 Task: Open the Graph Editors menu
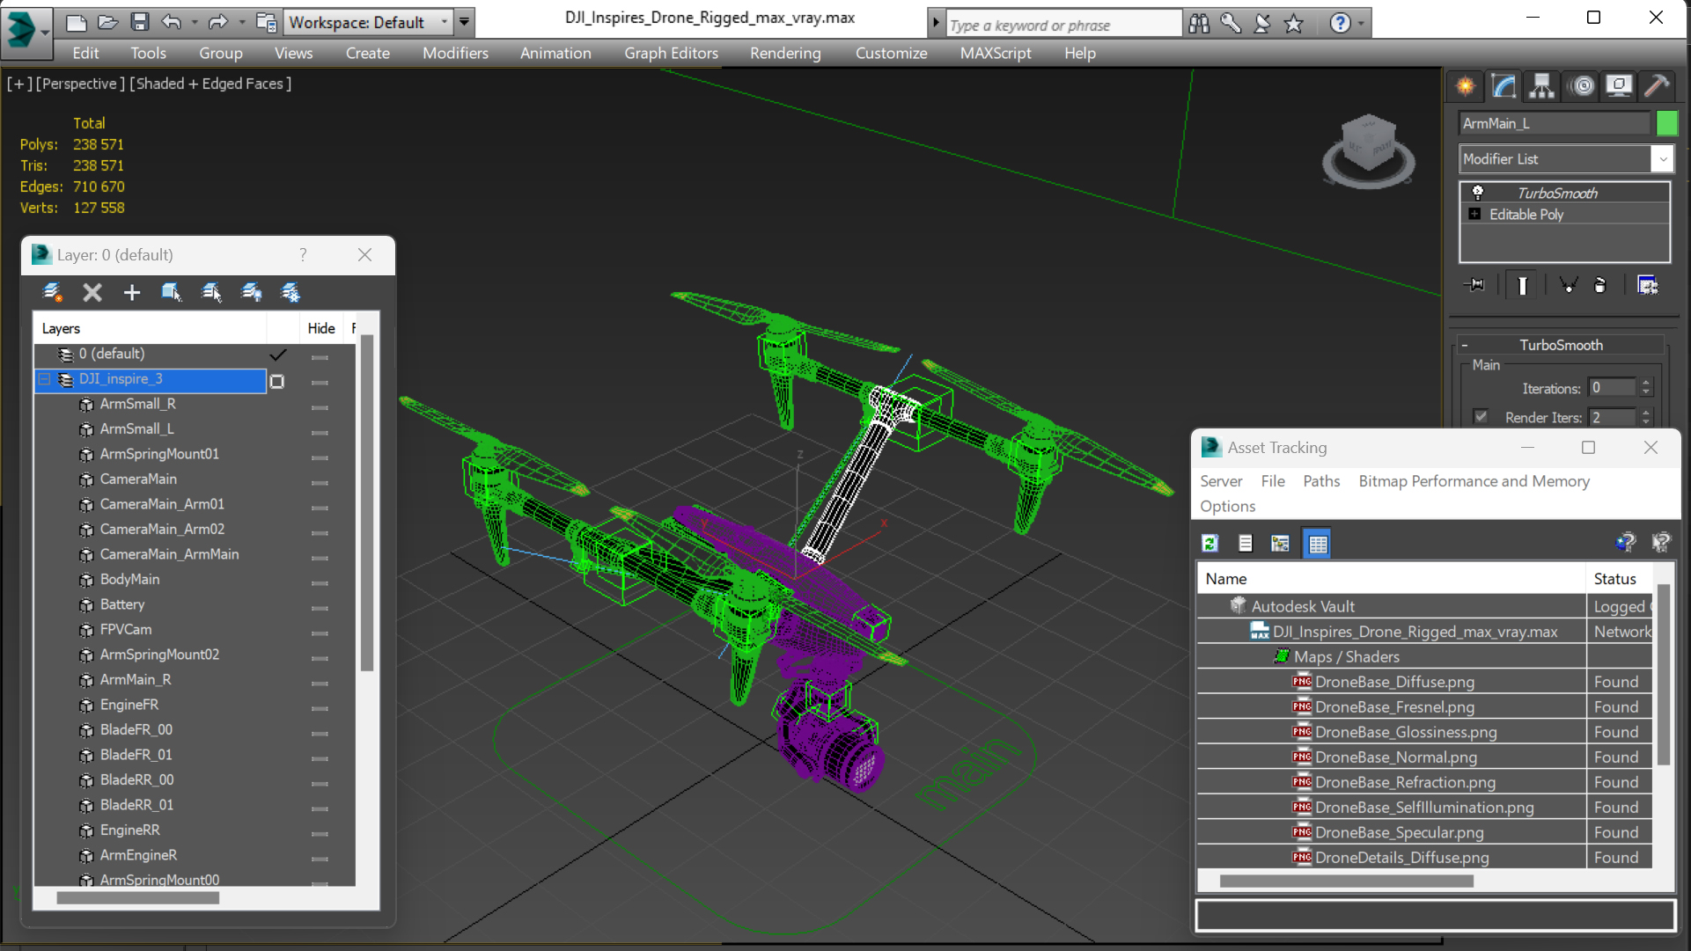(671, 53)
